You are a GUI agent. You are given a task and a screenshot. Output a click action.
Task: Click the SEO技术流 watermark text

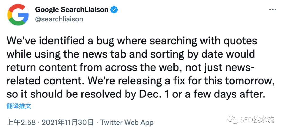(257, 120)
